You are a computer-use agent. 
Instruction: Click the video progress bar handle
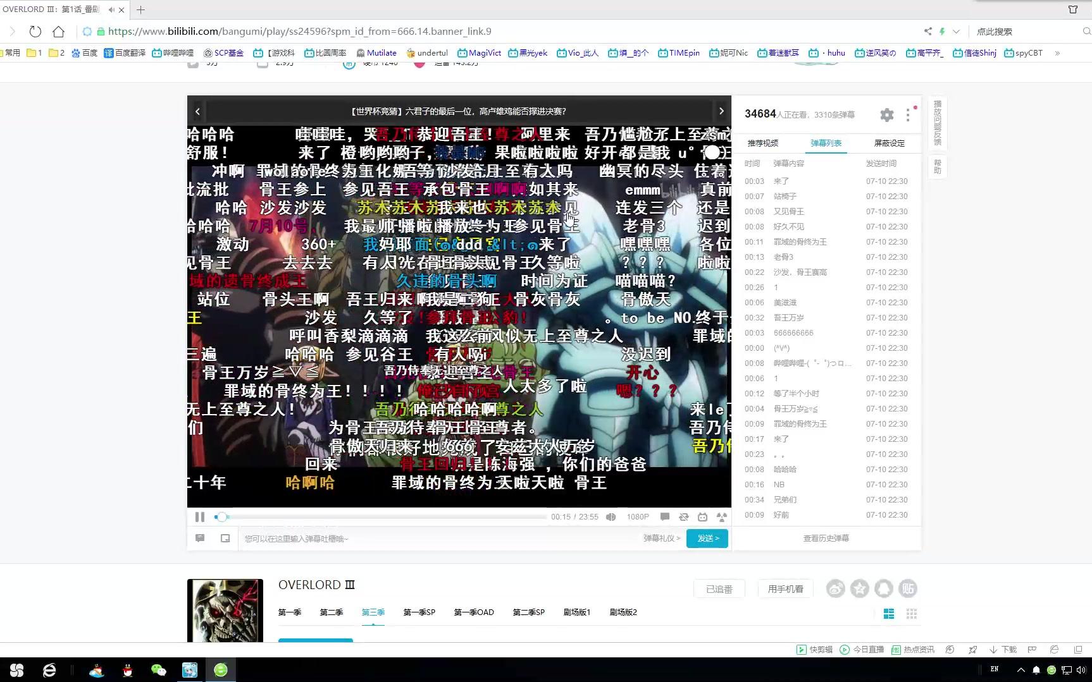[221, 517]
